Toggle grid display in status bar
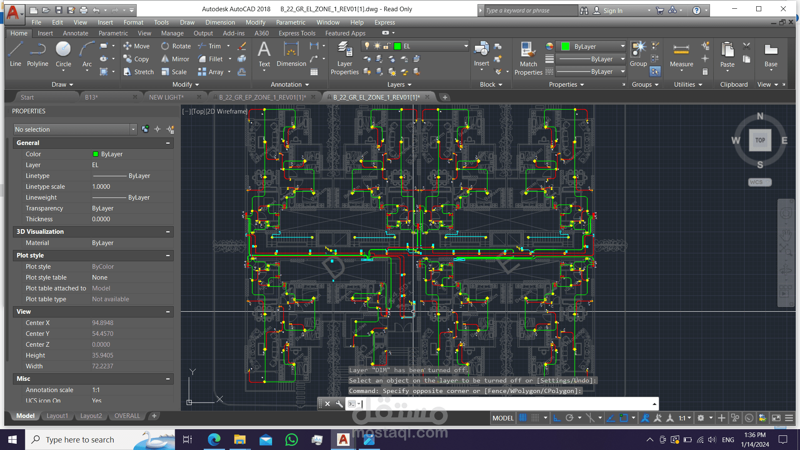 pyautogui.click(x=523, y=418)
